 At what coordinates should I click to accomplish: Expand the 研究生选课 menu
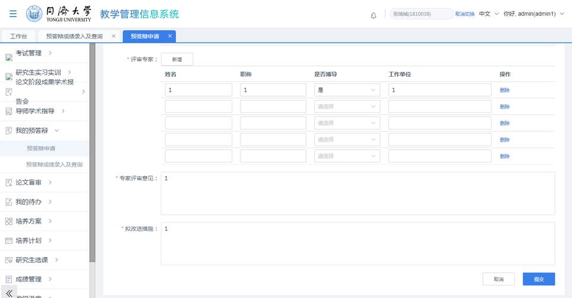(x=40, y=260)
